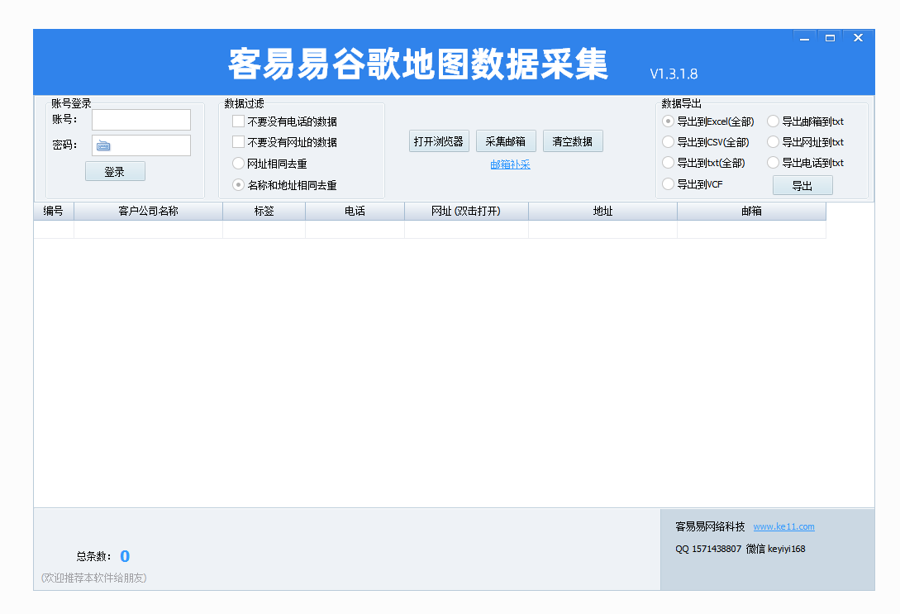
Task: Select 导出到VCF radio option
Action: (x=668, y=184)
